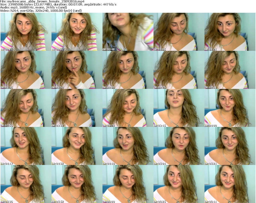Choose the frame stamped 00:04:32
Viewport: 256px width, 203px height.
point(77,146)
